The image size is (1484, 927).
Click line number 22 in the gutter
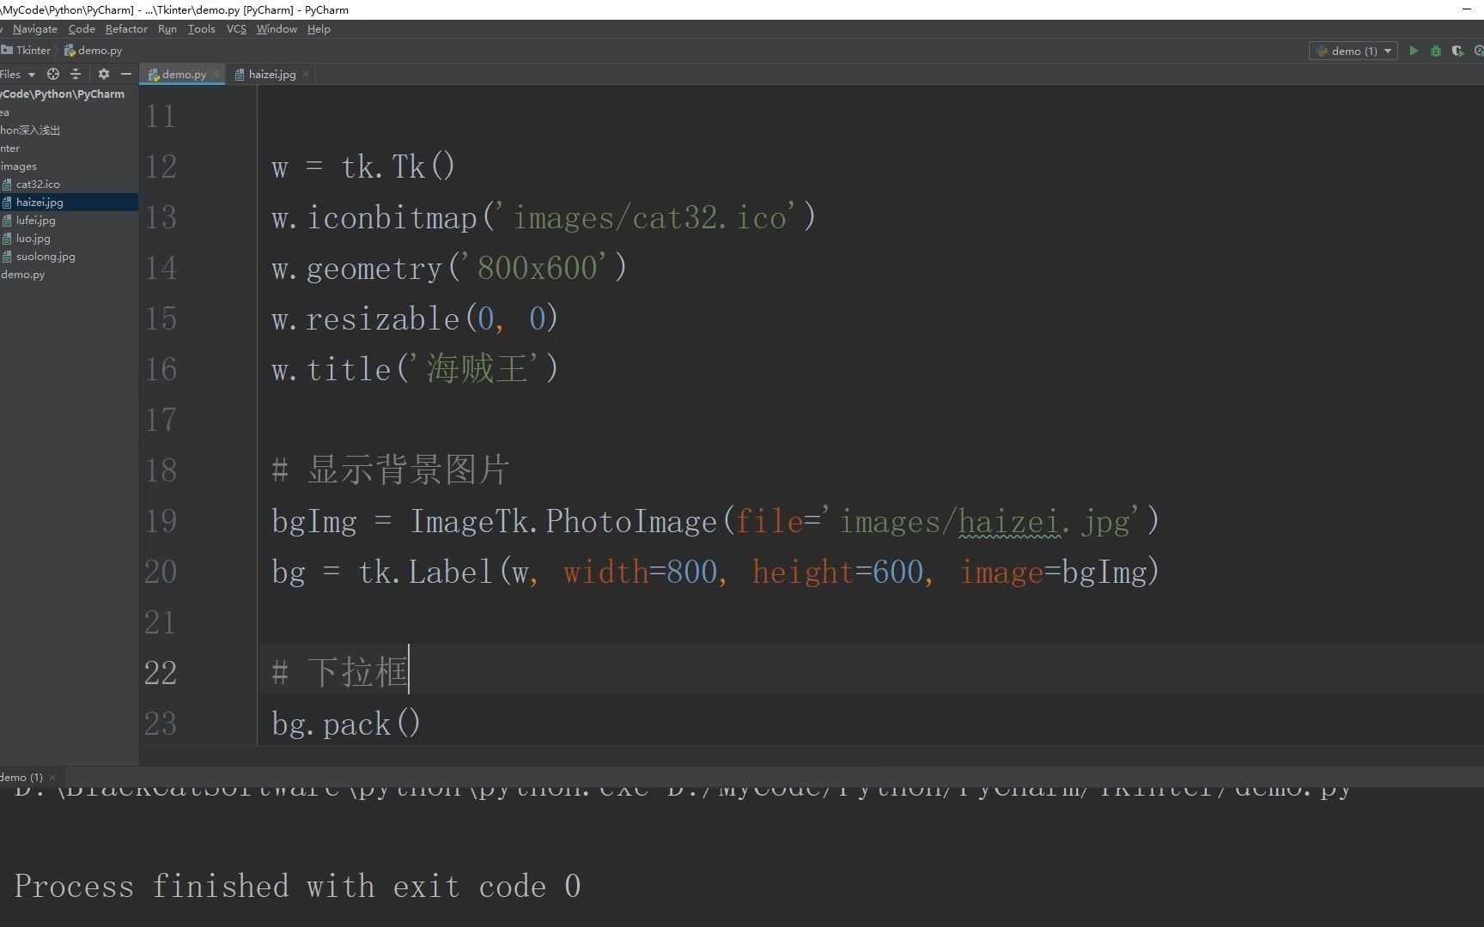(161, 673)
